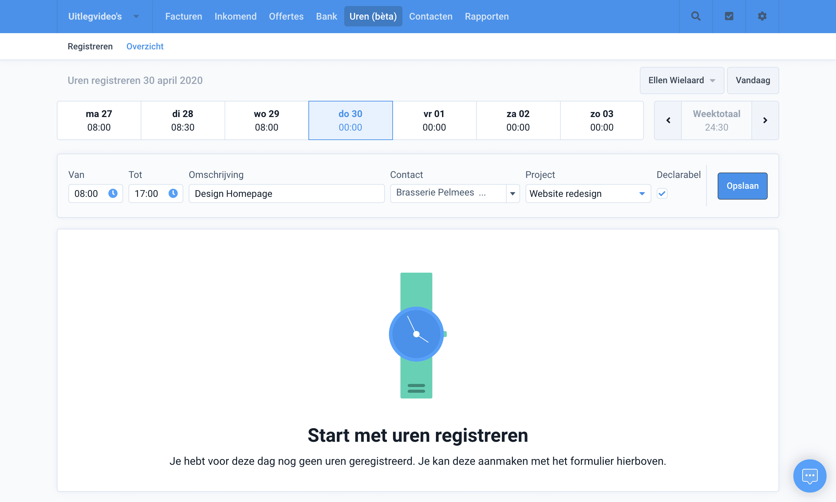Go to the next week with the right chevron
The height and width of the screenshot is (502, 836).
pyautogui.click(x=765, y=120)
